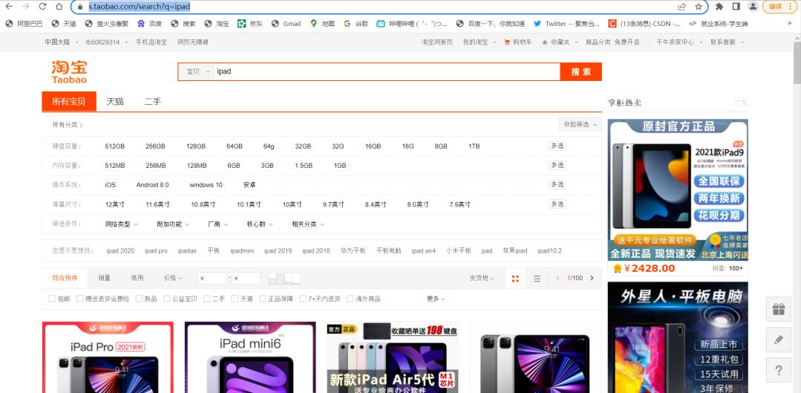801x393 pixels.
Task: Go to browser home icon
Action: click(x=59, y=7)
